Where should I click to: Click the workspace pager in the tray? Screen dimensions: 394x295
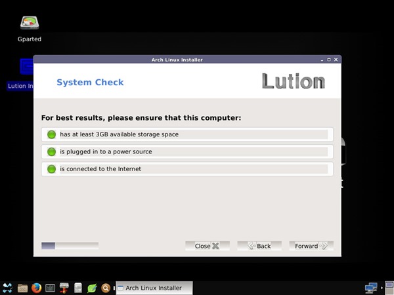coord(389,288)
